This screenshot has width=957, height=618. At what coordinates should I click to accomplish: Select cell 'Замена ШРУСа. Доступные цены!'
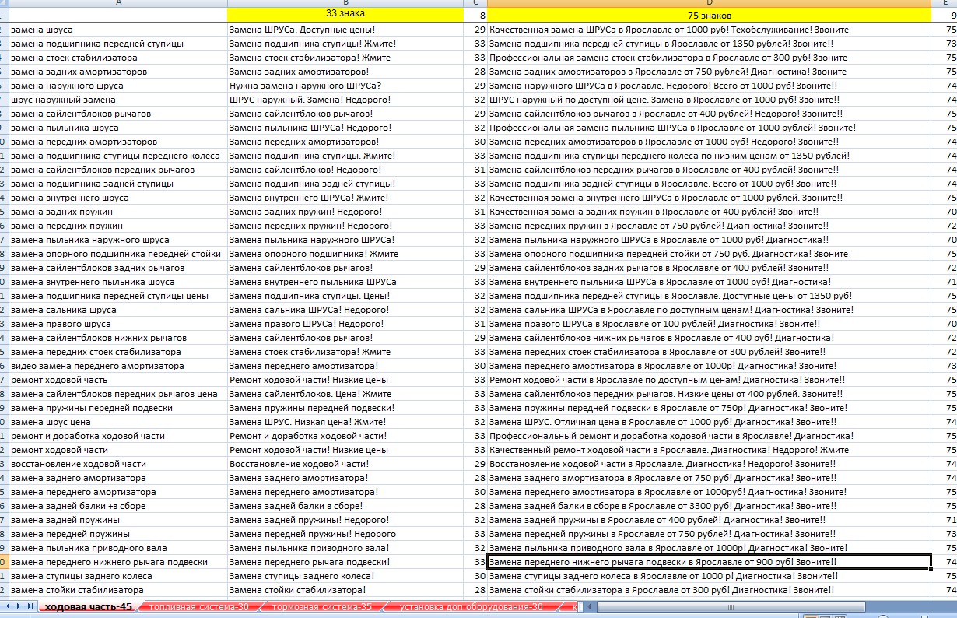[344, 30]
